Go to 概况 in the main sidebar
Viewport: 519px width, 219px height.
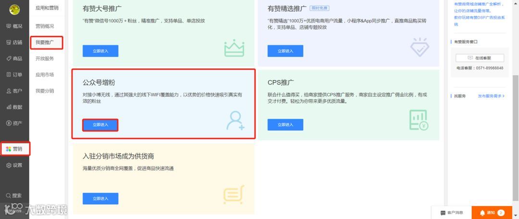14,26
